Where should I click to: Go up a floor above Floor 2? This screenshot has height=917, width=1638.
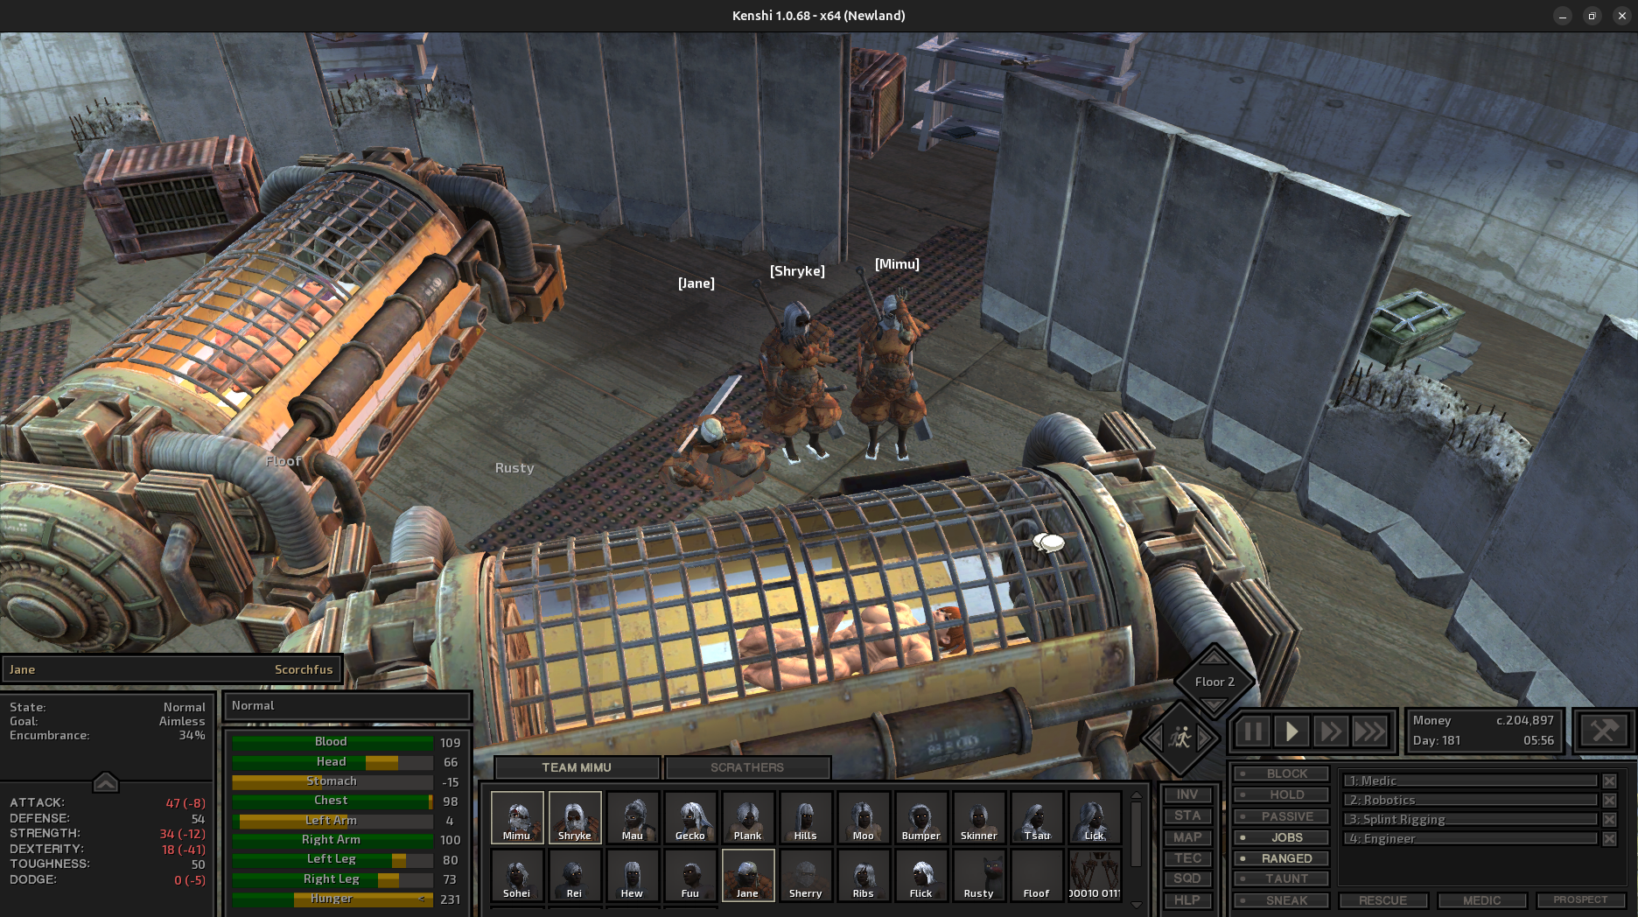(1214, 657)
